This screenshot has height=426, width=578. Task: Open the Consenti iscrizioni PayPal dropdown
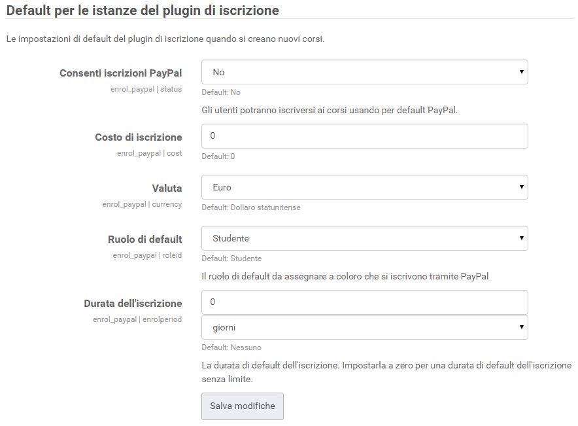pyautogui.click(x=365, y=72)
